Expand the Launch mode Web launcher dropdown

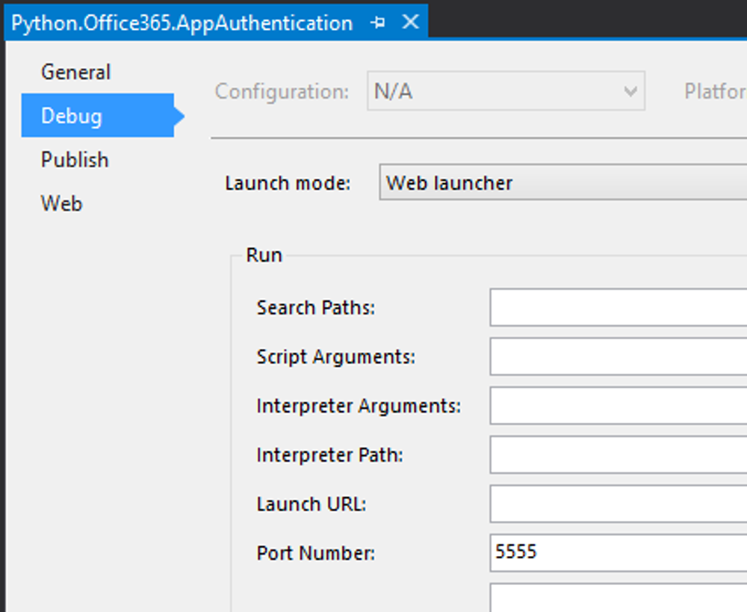tap(562, 183)
